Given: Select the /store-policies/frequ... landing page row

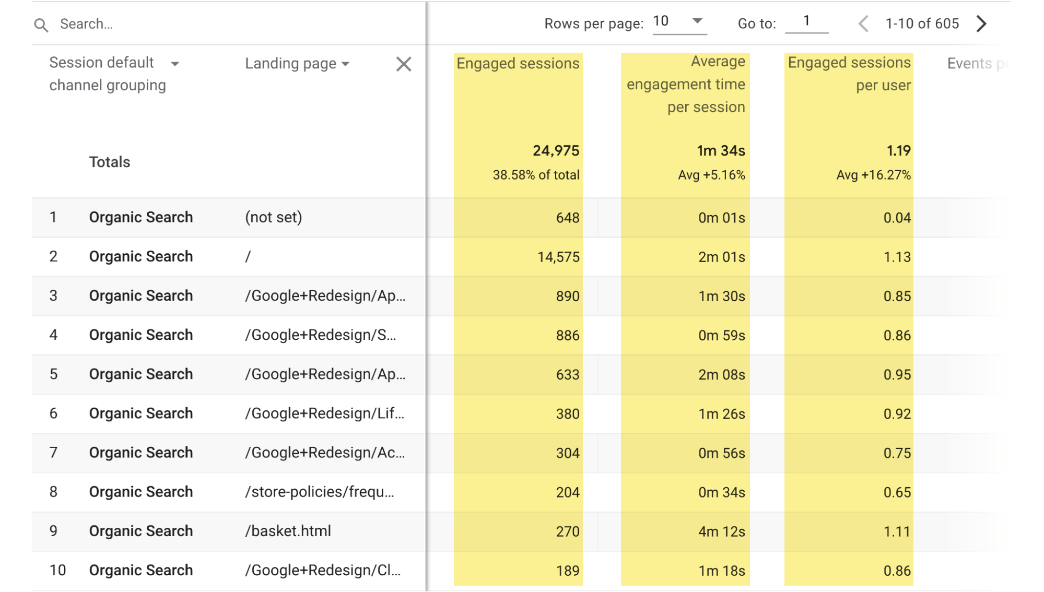Looking at the screenshot, I should point(320,492).
